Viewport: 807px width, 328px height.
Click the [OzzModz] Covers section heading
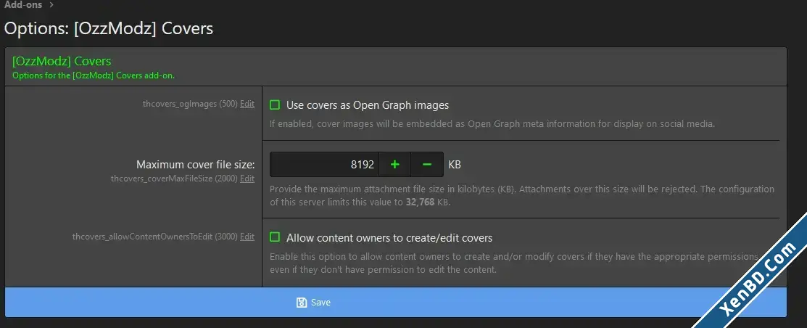61,61
